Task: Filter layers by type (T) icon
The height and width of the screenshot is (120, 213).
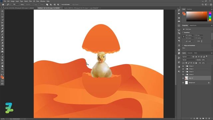Action: 199,57
